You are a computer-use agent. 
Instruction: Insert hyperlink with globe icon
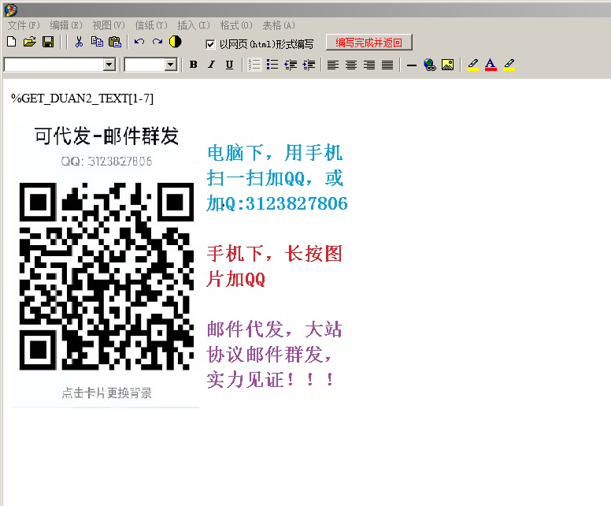(x=430, y=65)
